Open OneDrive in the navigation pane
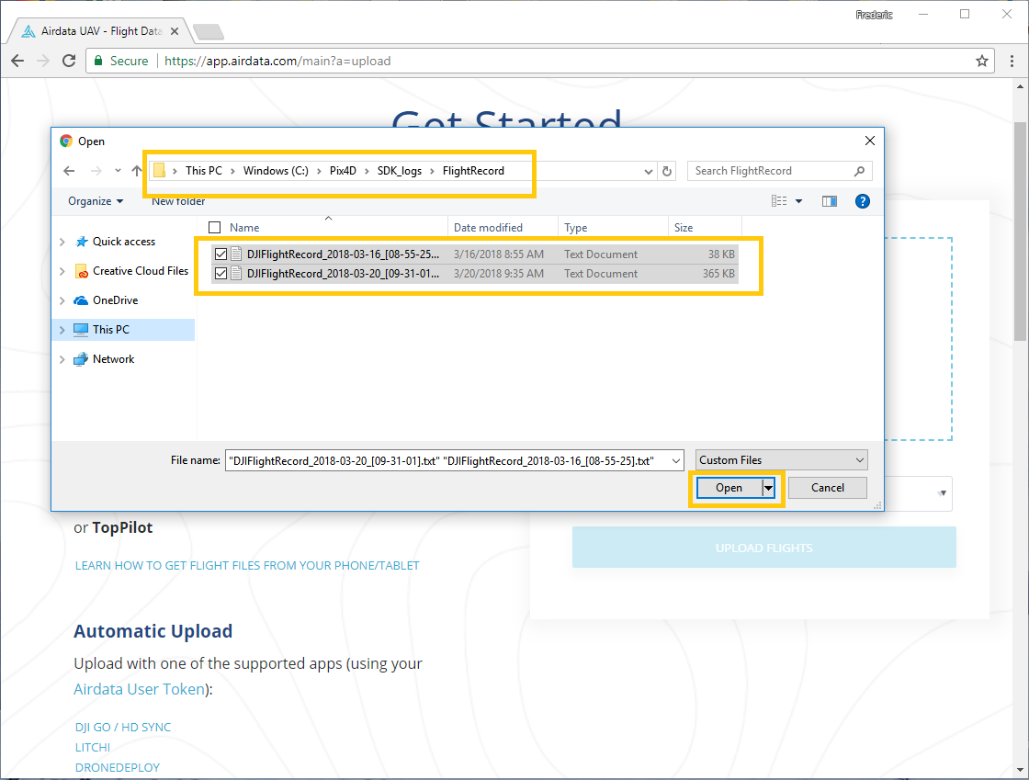The image size is (1029, 780). [x=107, y=300]
